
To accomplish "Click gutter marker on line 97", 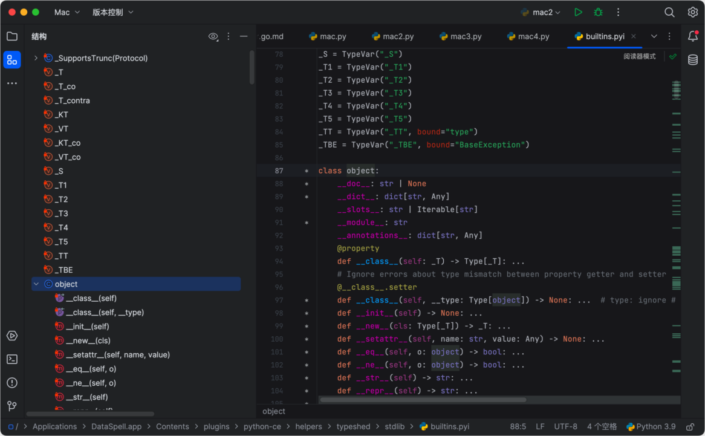I will (307, 301).
